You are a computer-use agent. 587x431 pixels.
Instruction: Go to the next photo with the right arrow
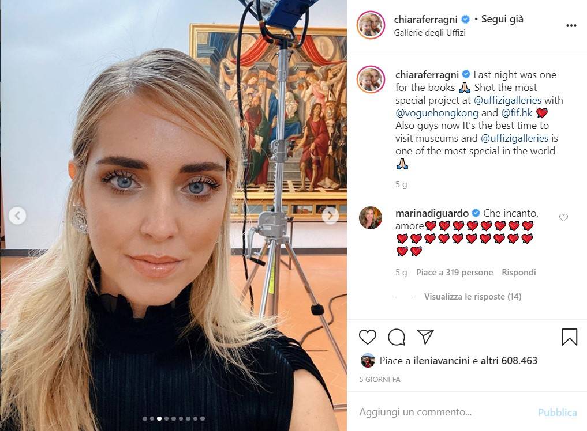click(x=330, y=215)
